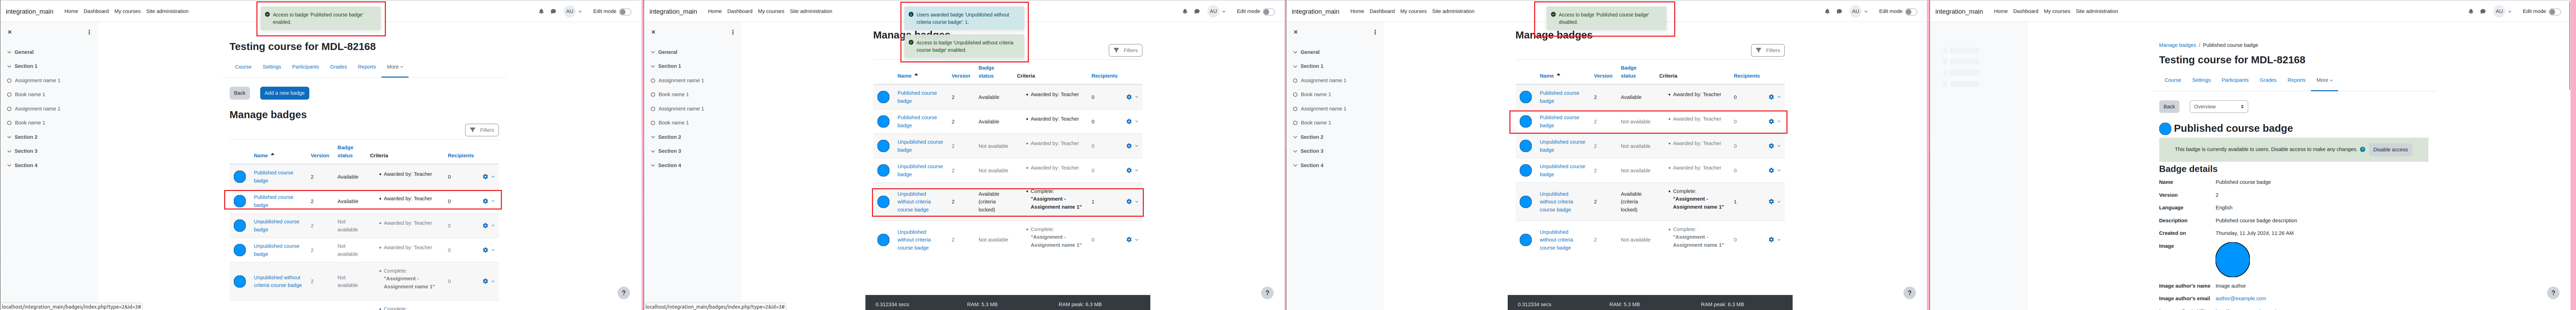
Task: Open the course index kebab menu on the page with two notifications
Action: coord(733,32)
